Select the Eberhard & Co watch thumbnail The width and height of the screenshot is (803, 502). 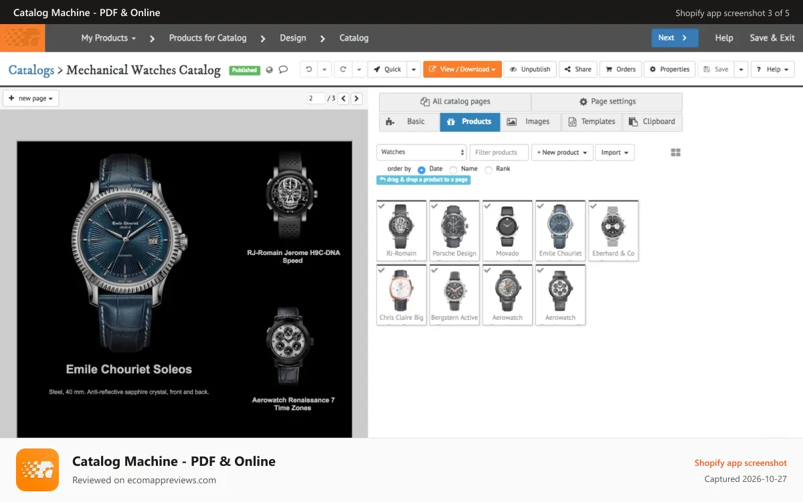[613, 230]
